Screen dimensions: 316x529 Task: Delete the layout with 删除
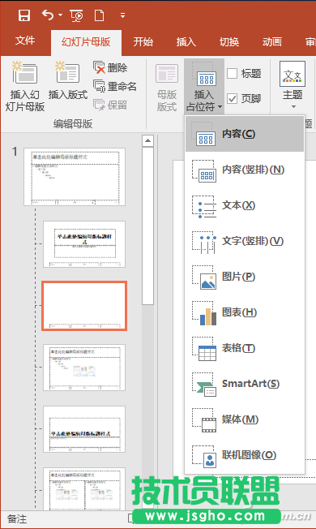110,68
